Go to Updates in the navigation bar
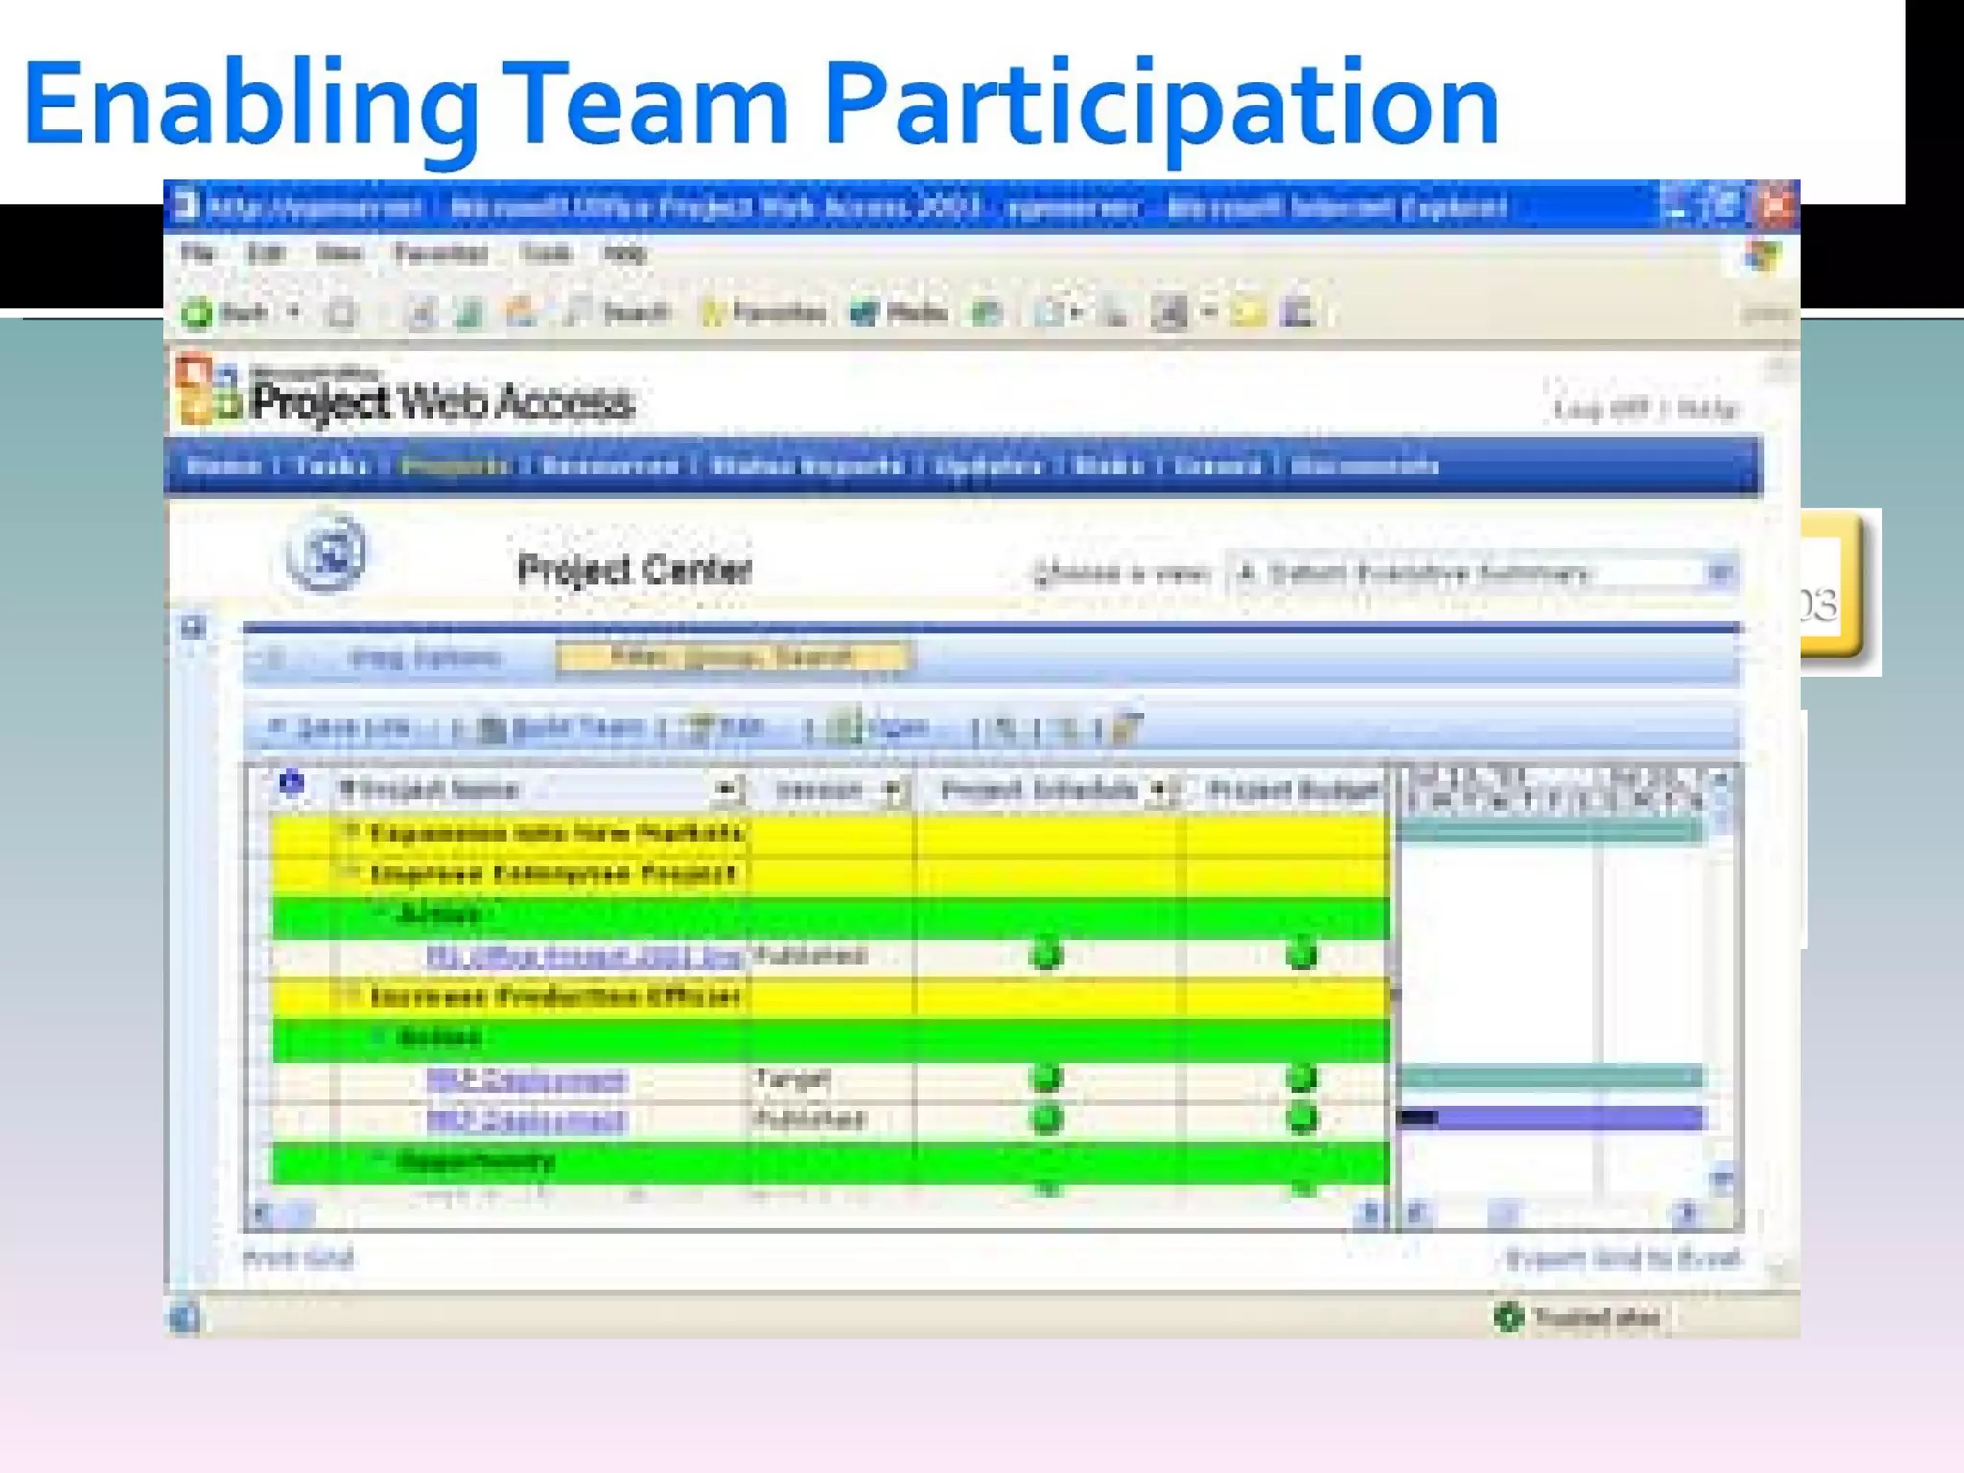 point(989,465)
